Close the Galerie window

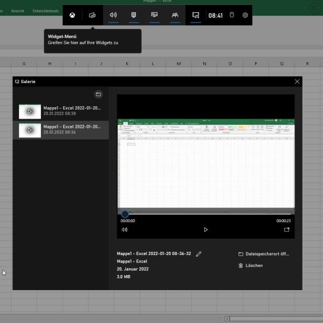tap(297, 81)
